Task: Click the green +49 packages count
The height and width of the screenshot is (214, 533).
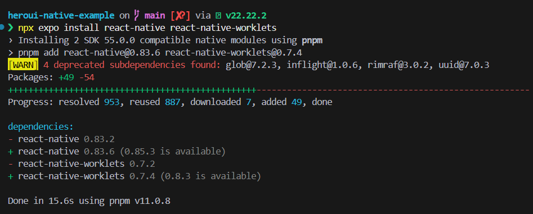Action: 66,78
